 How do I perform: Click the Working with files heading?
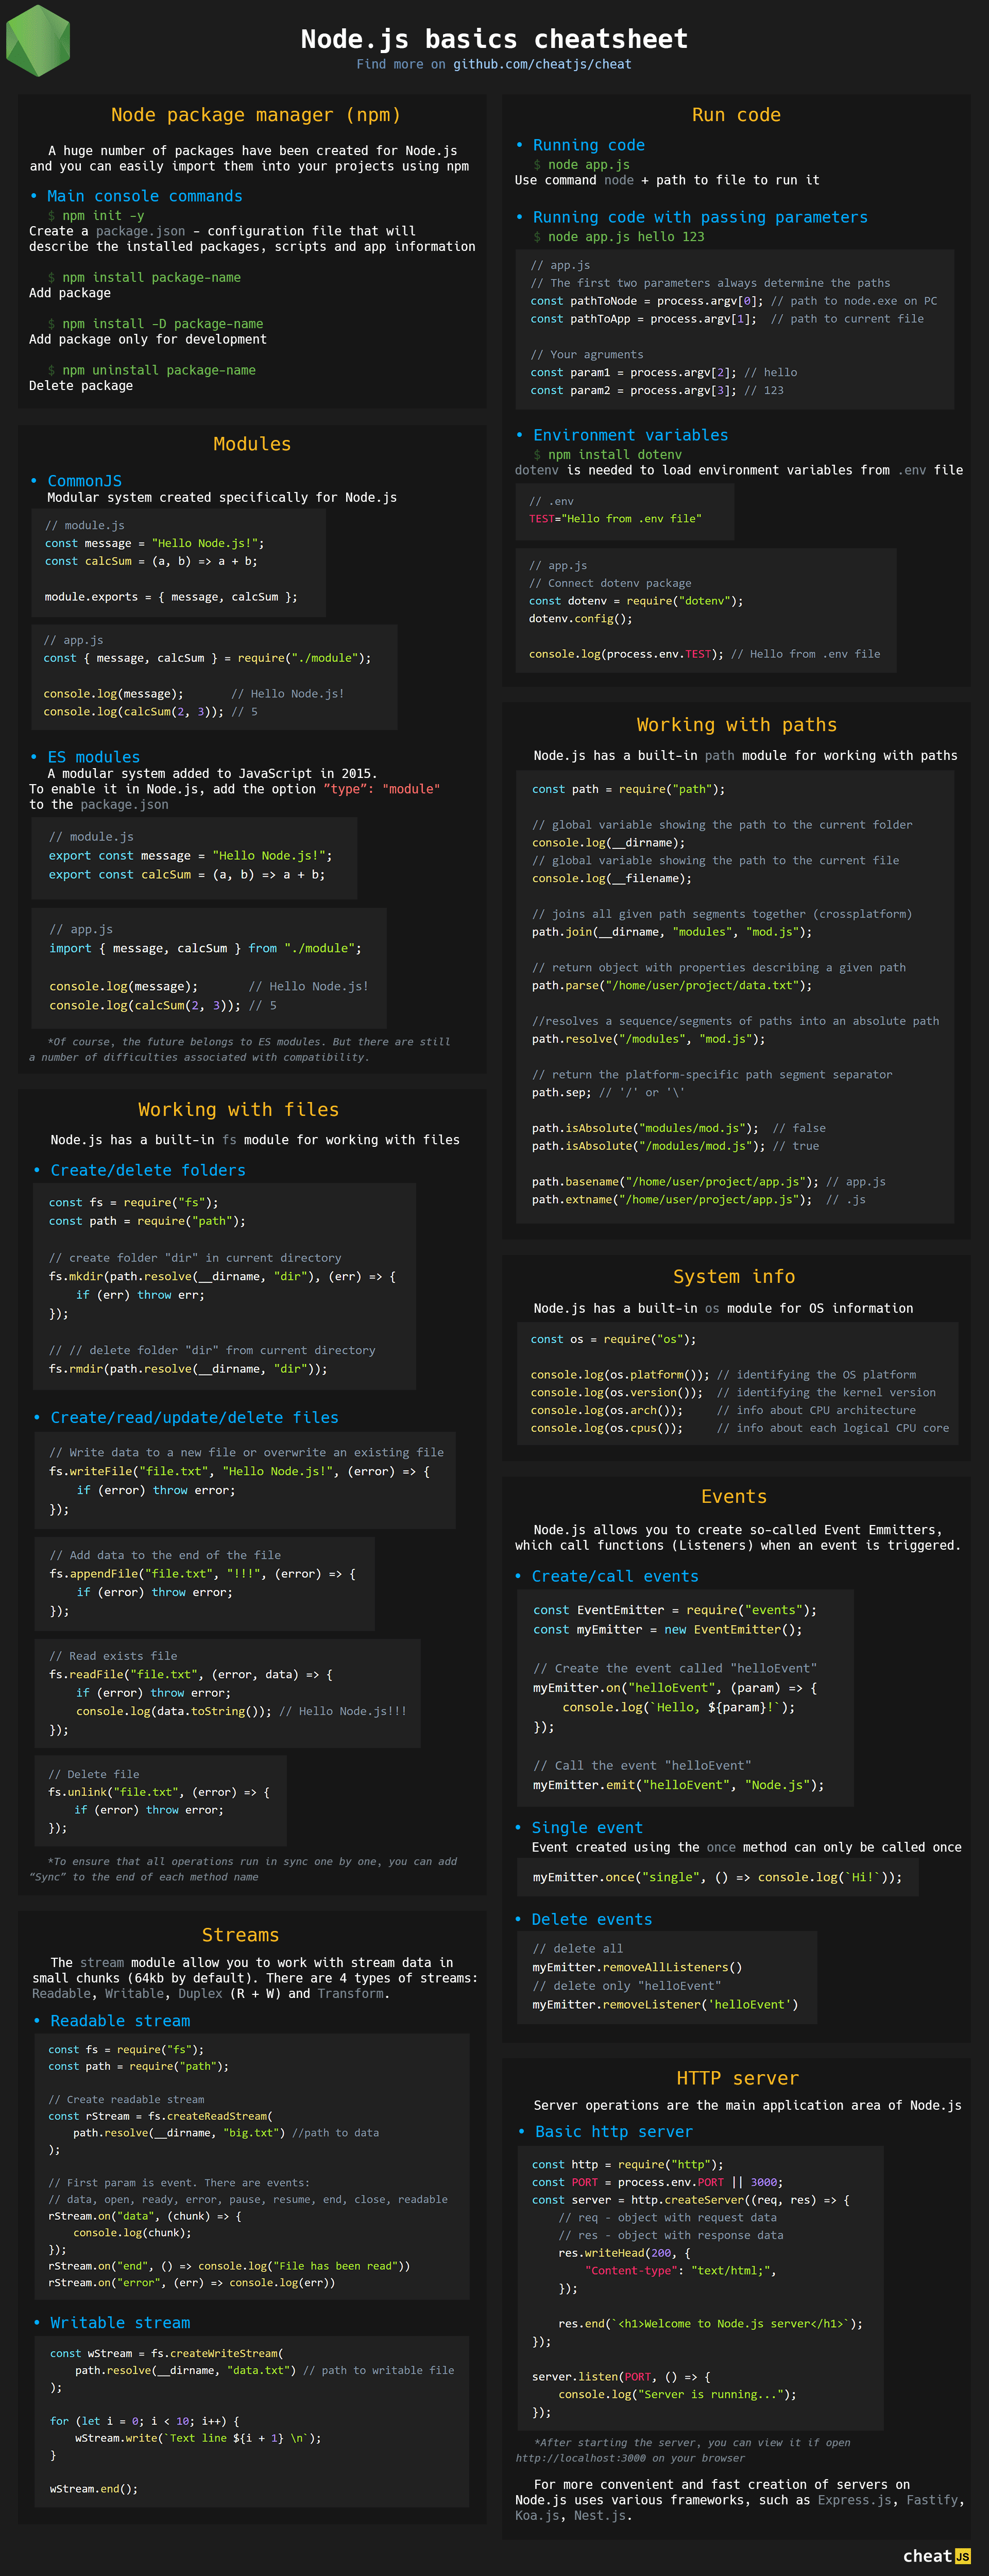click(238, 1109)
